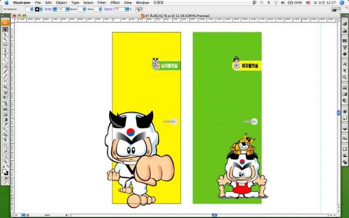This screenshot has height=218, width=349.
Task: Click the Stroke link in control bar
Action: point(49,9)
